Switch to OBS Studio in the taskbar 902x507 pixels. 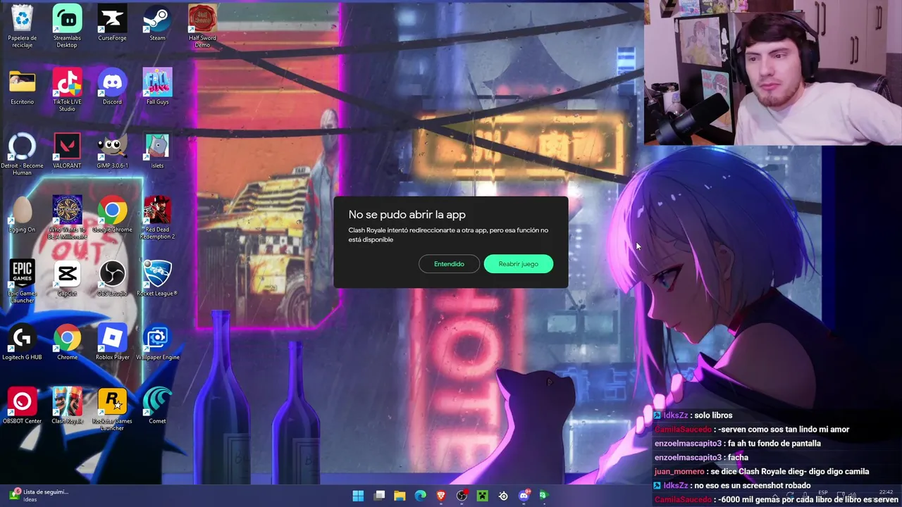[462, 496]
